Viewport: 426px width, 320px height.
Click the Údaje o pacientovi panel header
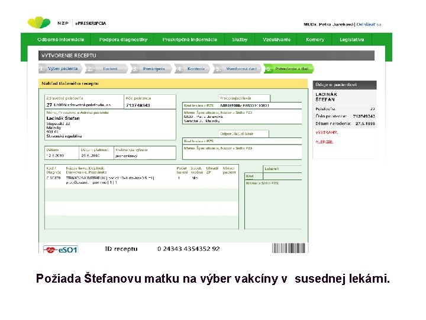(x=344, y=85)
